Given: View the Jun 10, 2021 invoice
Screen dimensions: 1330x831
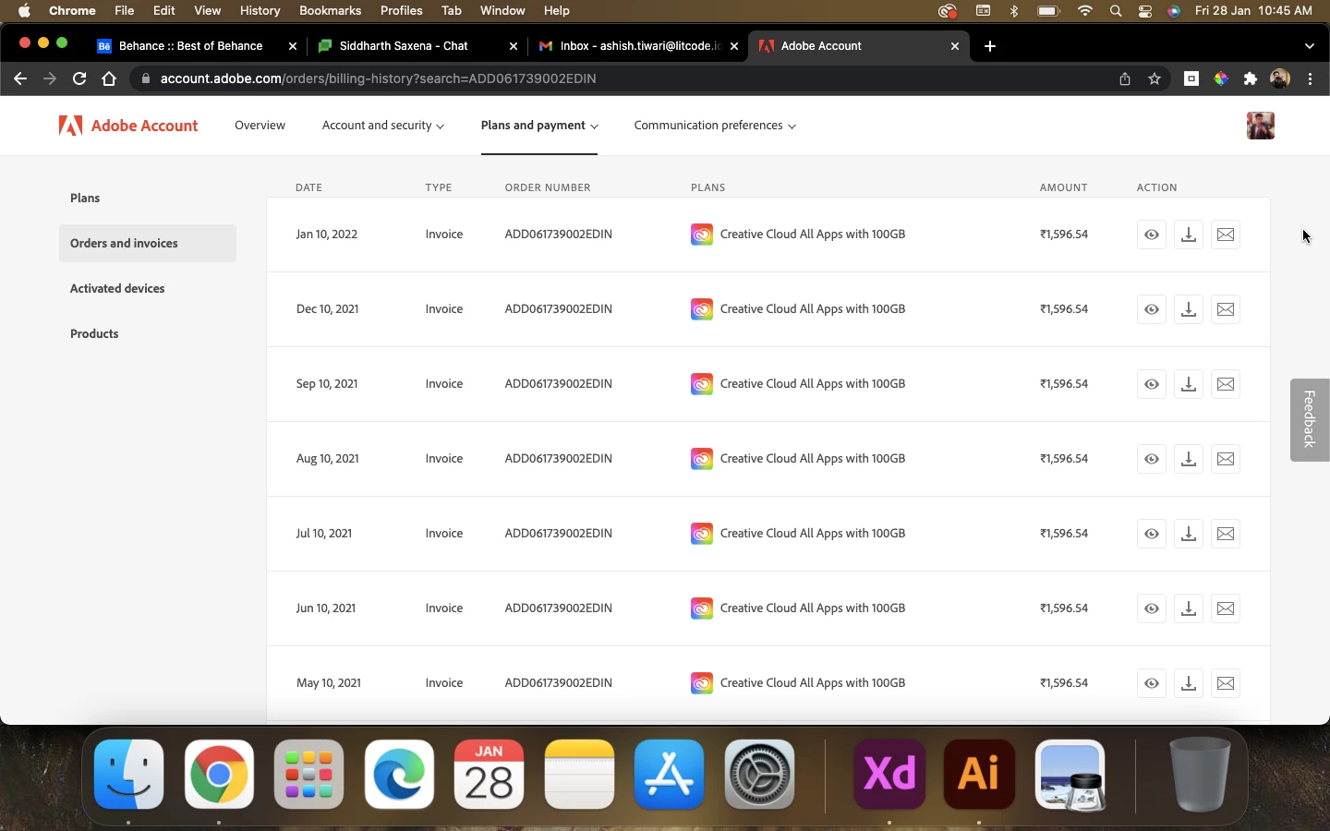Looking at the screenshot, I should point(1152,608).
